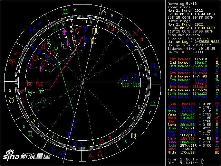Click 'Julian Day = 2459659.4833' text

pos(193,42)
